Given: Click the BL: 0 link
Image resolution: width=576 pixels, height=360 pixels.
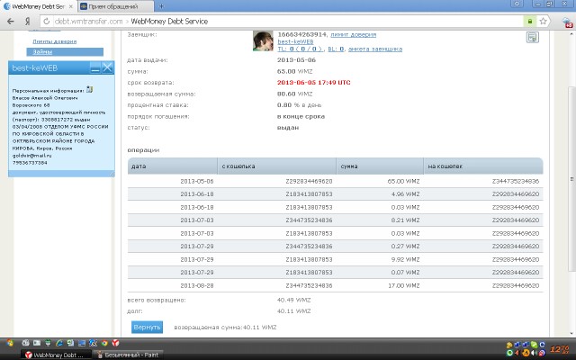Looking at the screenshot, I should [336, 49].
